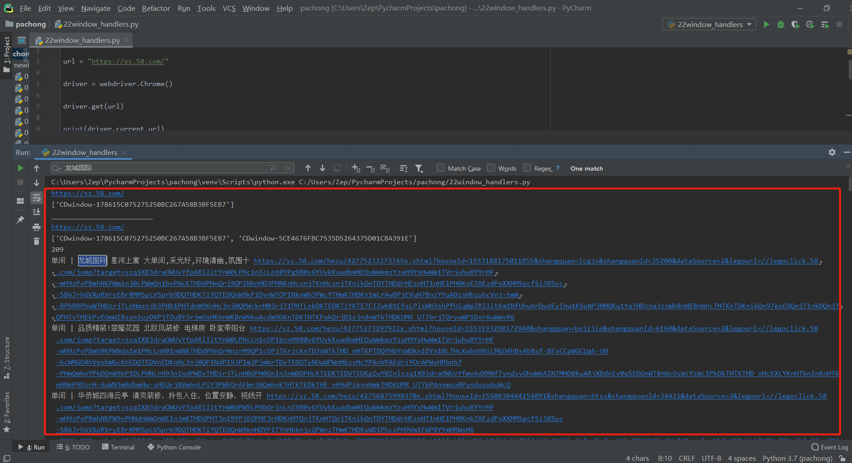Image resolution: width=852 pixels, height=463 pixels.
Task: Open the Tools menu
Action: pos(206,8)
